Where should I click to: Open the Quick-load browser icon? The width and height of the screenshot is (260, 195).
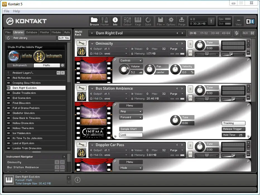pyautogui.click(x=148, y=21)
